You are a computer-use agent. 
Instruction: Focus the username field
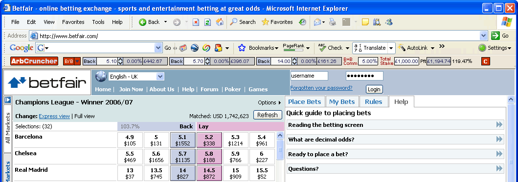tap(309, 76)
